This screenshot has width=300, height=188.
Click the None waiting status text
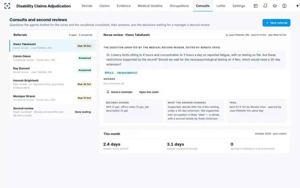click(x=83, y=112)
